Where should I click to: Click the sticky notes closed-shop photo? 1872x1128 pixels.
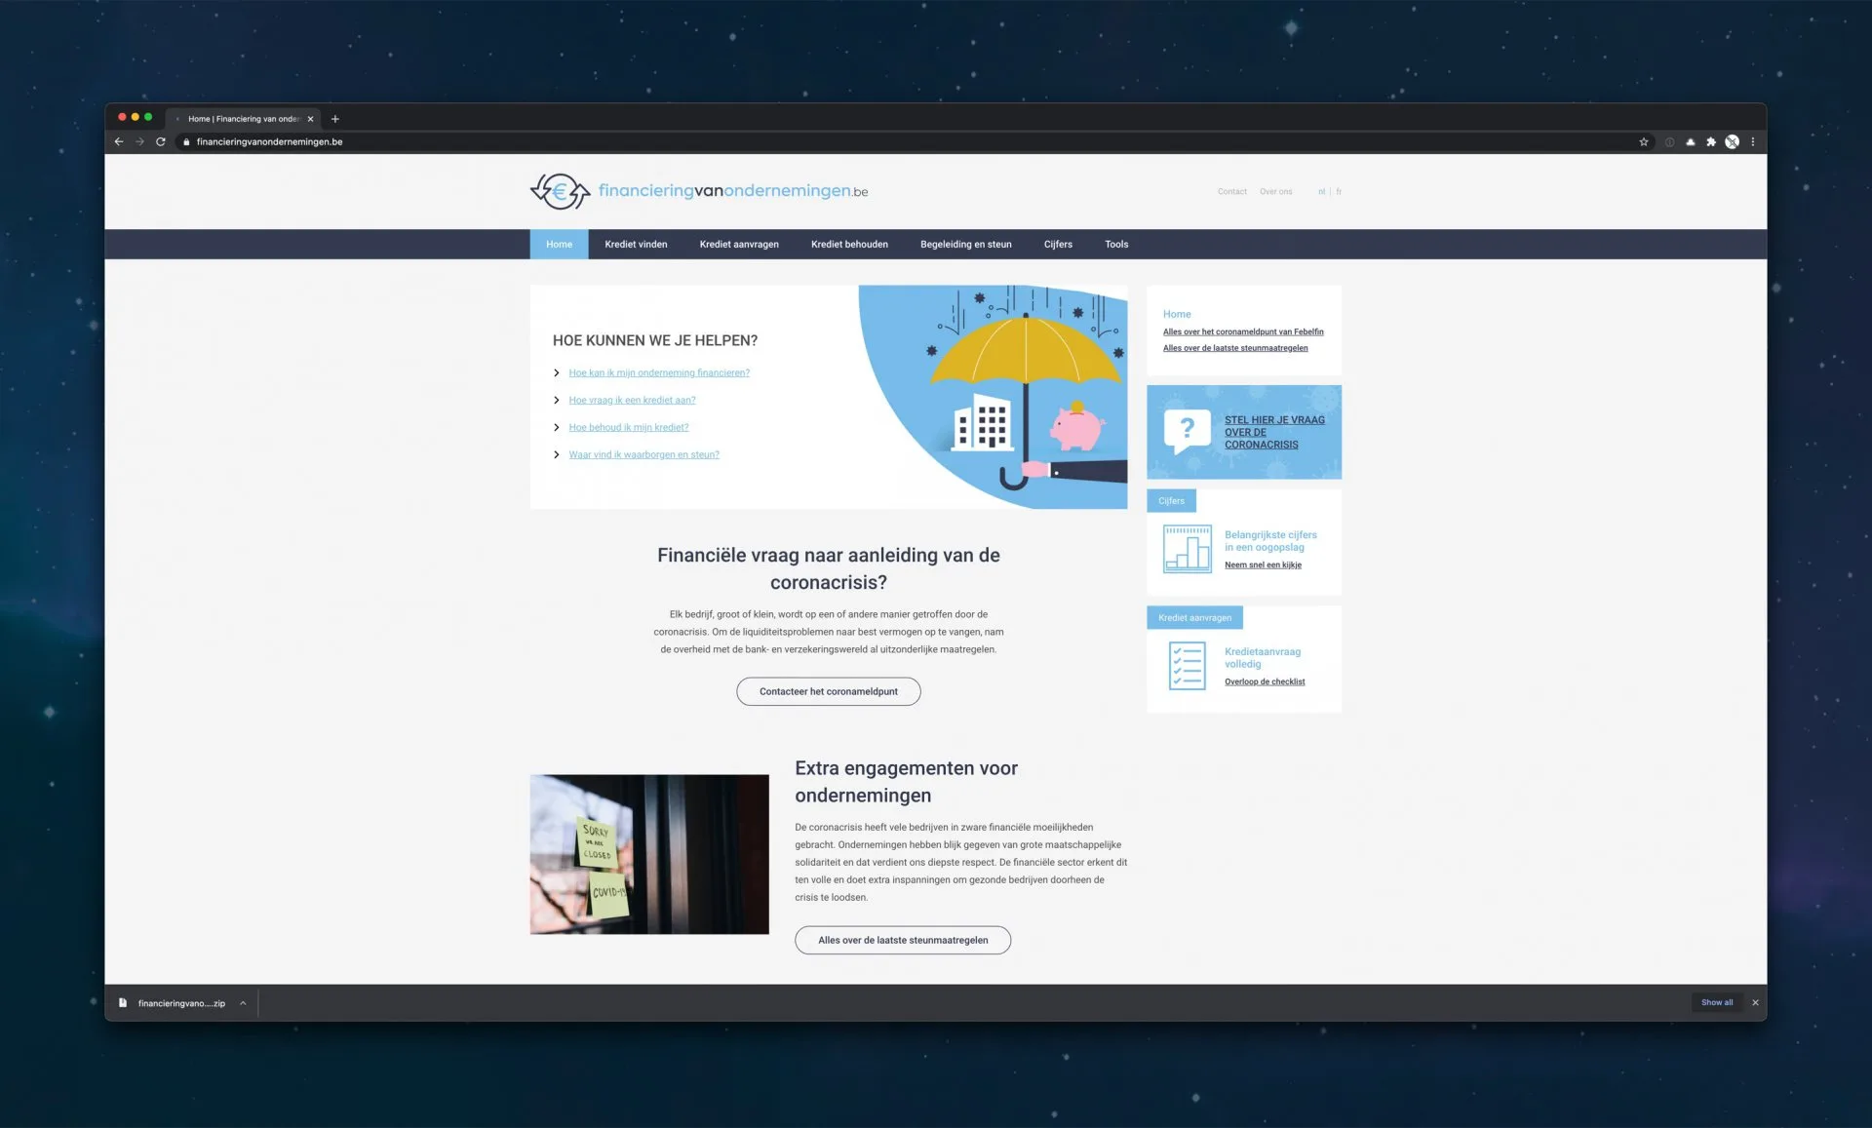click(649, 854)
